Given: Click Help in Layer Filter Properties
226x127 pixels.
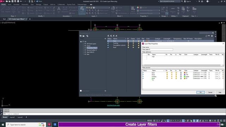Looking at the screenshot, I should coord(220,92).
